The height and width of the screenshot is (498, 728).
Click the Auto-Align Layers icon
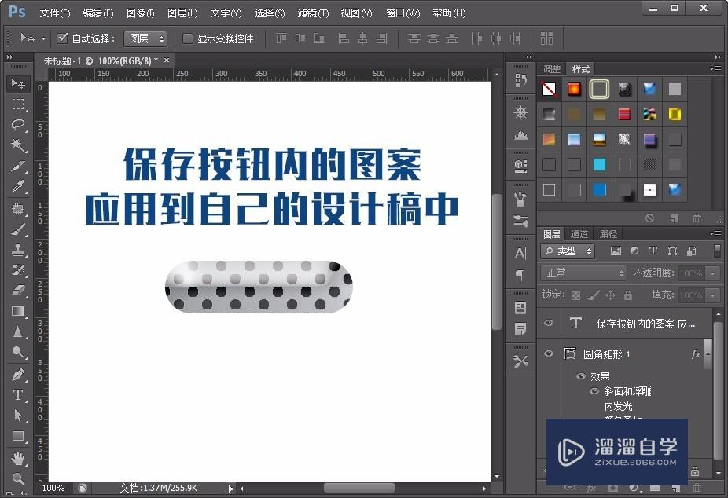pyautogui.click(x=547, y=38)
